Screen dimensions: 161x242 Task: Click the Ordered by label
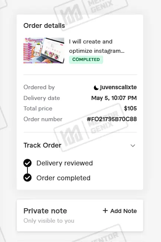point(39,87)
